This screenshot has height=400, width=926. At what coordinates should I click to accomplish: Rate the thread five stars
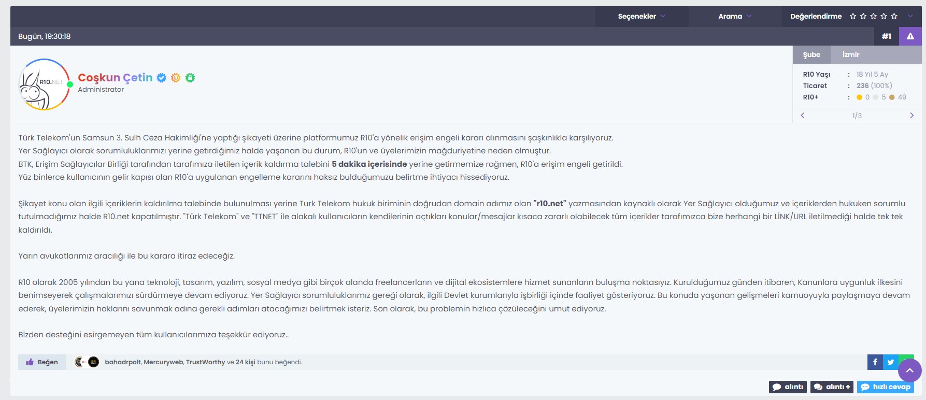coord(894,17)
